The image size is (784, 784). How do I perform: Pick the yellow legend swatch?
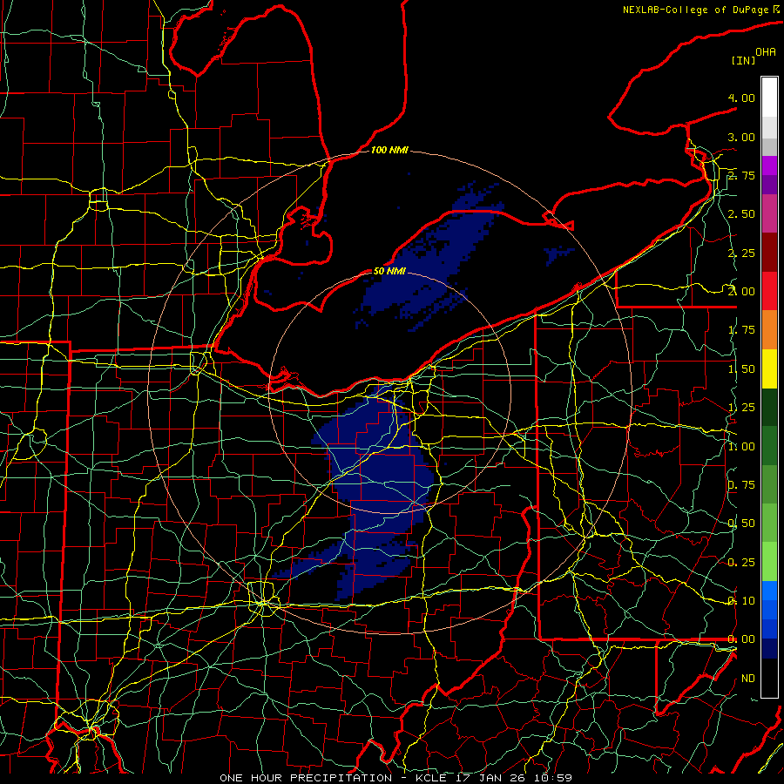(x=769, y=368)
